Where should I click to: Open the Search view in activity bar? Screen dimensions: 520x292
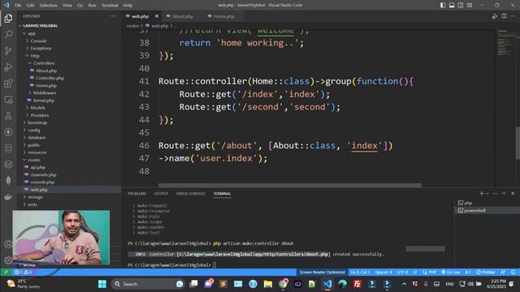8,34
